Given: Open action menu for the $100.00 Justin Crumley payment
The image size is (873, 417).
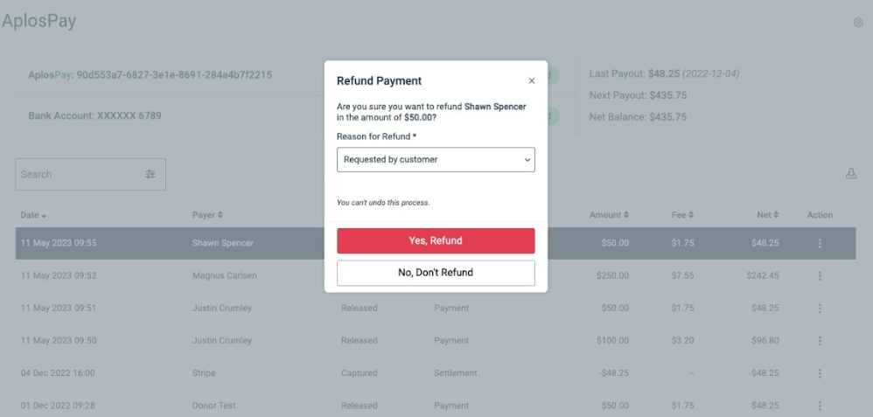Looking at the screenshot, I should point(820,340).
